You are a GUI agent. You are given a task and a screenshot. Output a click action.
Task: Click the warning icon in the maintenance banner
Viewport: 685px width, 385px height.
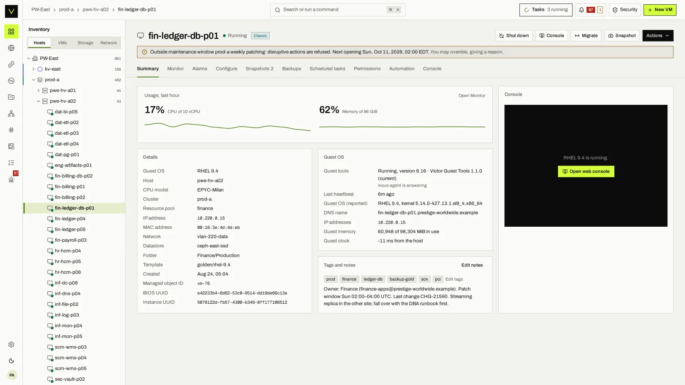144,52
